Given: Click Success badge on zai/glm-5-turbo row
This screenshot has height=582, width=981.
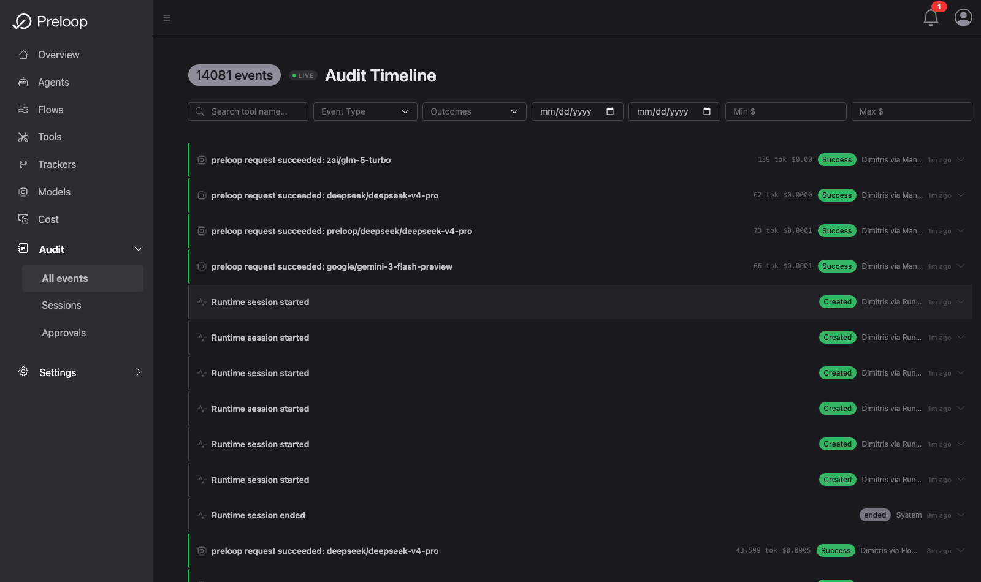Looking at the screenshot, I should tap(837, 160).
